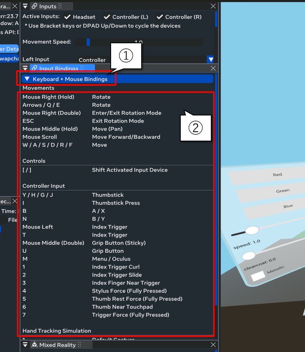
Task: Disable the Controller (R) active input
Action: click(160, 17)
